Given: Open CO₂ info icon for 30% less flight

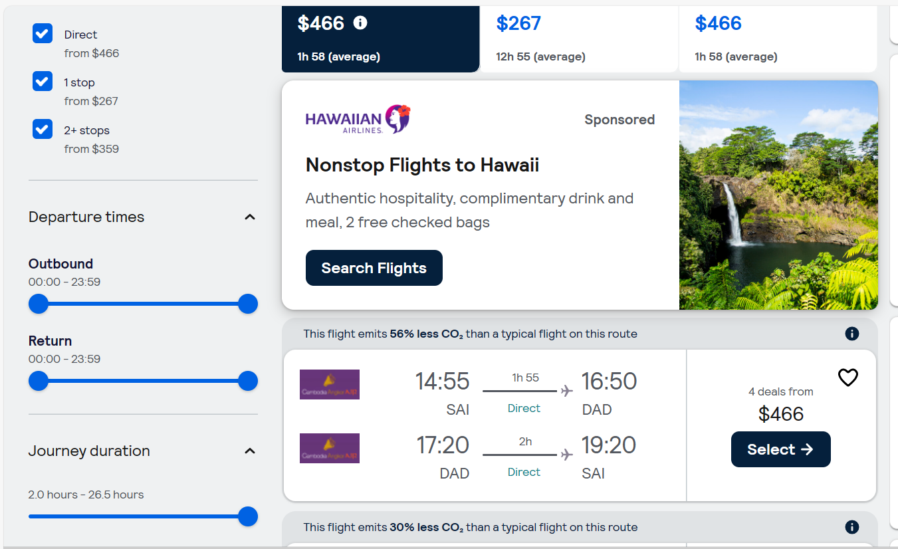Looking at the screenshot, I should click(851, 527).
